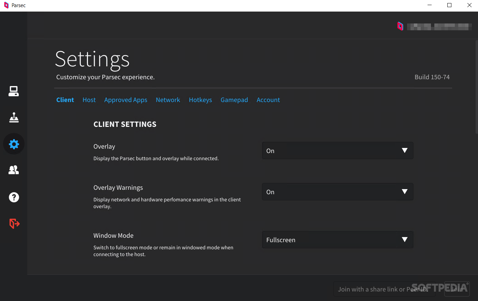478x301 pixels.
Task: Expand the Overlay Warnings dropdown
Action: 338,192
